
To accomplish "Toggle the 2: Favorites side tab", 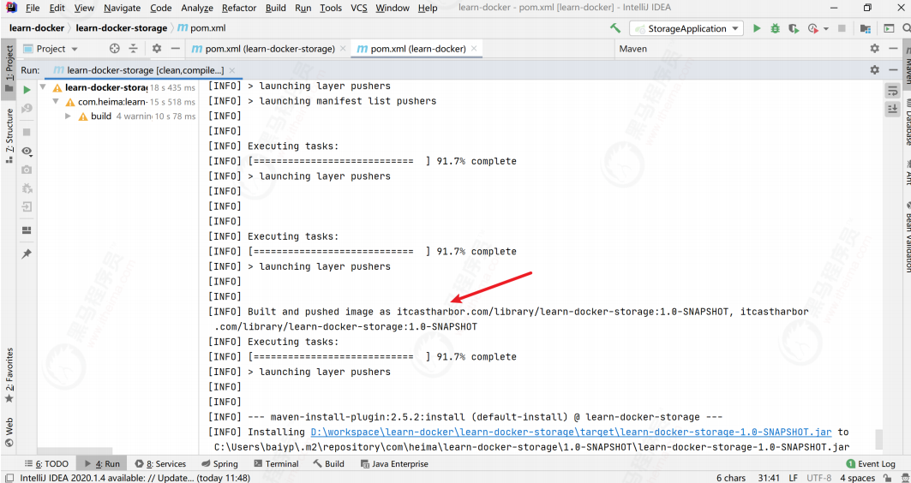I will pyautogui.click(x=9, y=375).
